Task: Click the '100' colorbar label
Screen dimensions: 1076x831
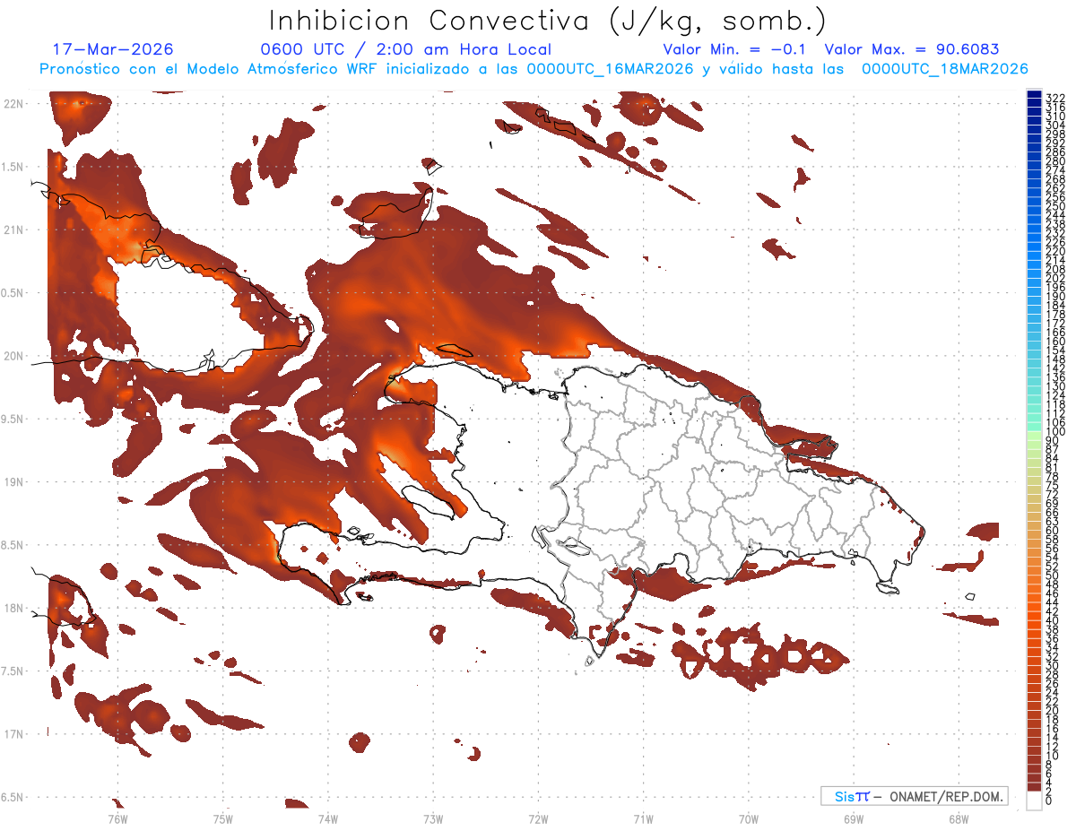Action: pyautogui.click(x=1055, y=432)
